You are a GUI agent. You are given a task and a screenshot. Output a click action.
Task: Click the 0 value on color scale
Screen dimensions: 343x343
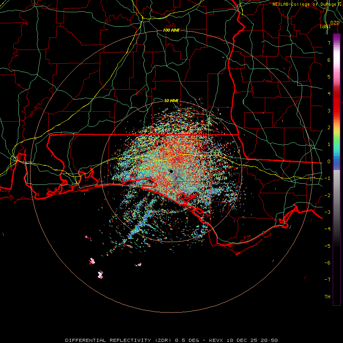[x=329, y=162]
